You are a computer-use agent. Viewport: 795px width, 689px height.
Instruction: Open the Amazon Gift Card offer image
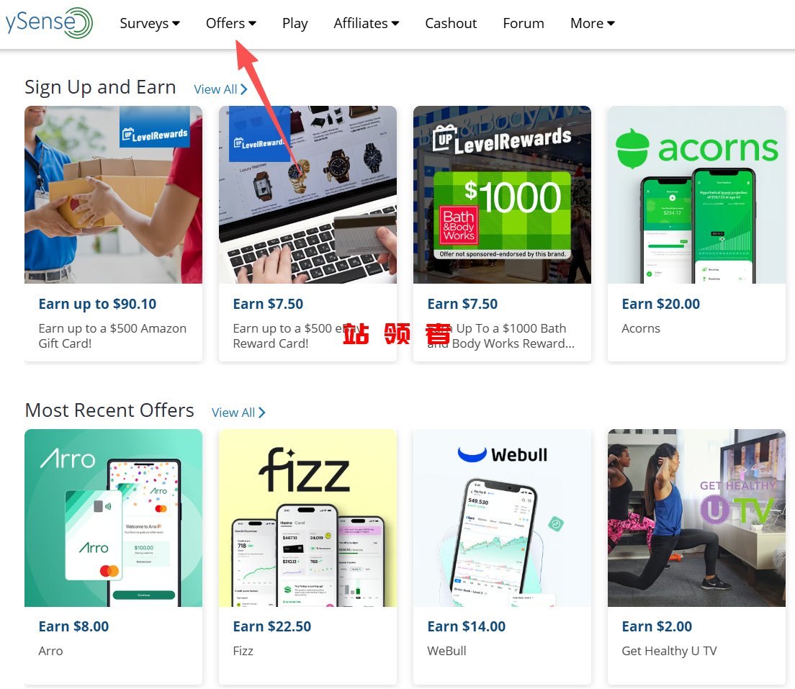113,194
